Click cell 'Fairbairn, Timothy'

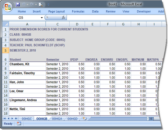27,73
